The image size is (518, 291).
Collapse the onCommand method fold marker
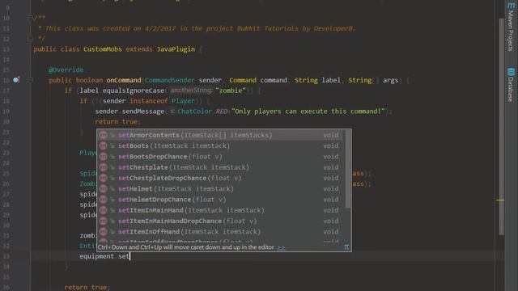point(30,80)
